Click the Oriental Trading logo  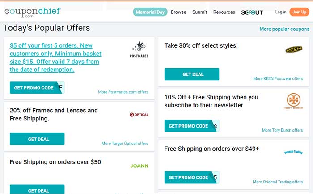[293, 152]
